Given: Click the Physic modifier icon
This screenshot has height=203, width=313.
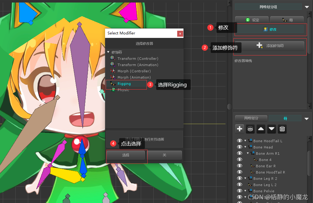Looking at the screenshot, I should (x=113, y=90).
